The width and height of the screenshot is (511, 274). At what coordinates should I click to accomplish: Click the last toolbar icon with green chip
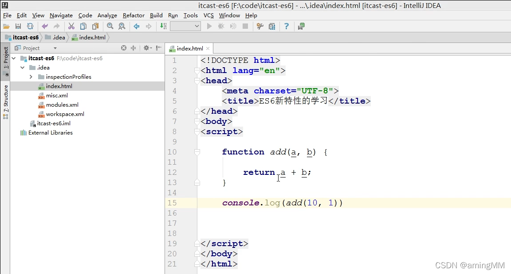coord(301,26)
